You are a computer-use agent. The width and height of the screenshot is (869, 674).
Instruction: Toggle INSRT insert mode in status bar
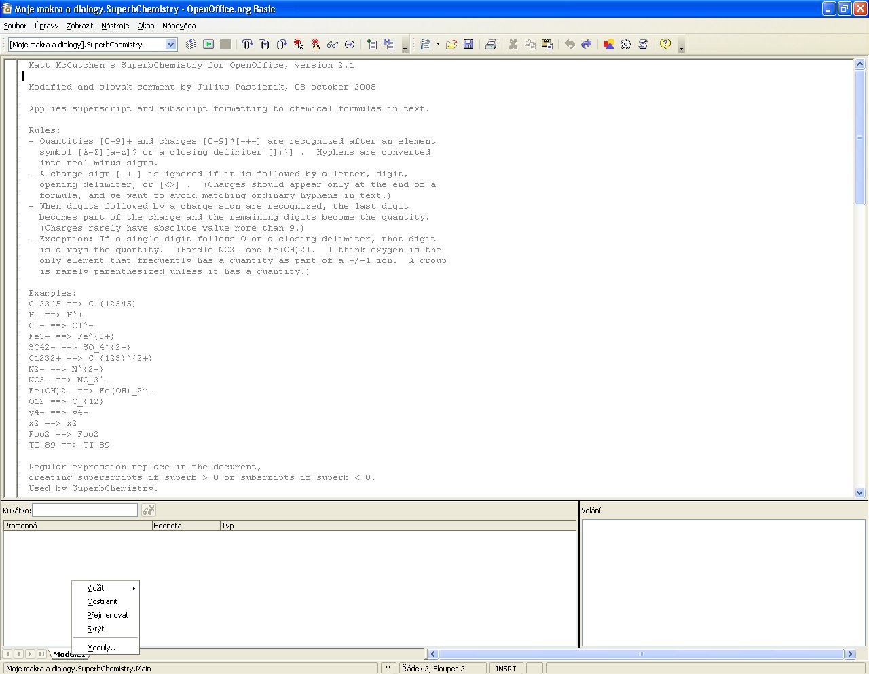pos(506,669)
